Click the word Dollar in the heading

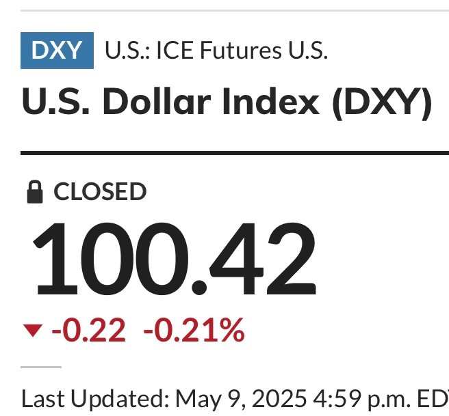point(157,101)
